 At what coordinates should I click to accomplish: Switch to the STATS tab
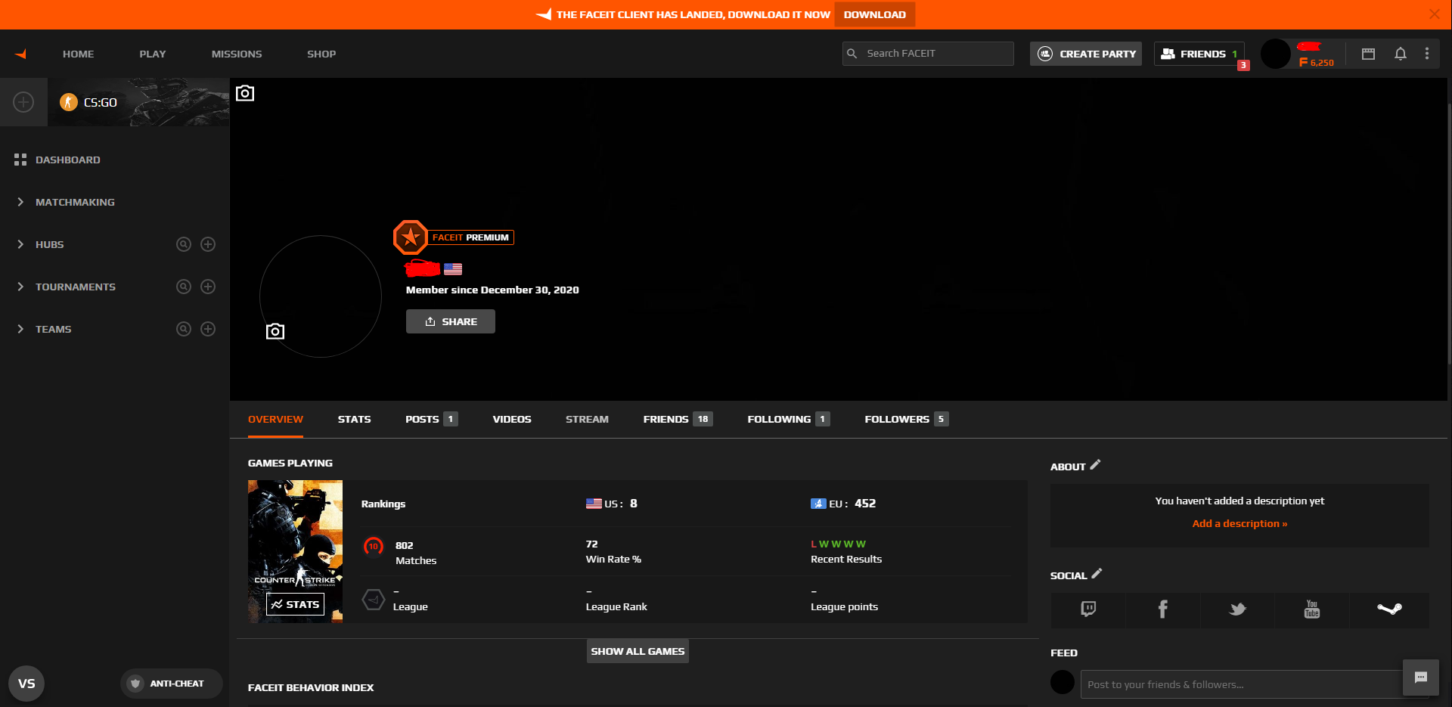click(x=354, y=419)
